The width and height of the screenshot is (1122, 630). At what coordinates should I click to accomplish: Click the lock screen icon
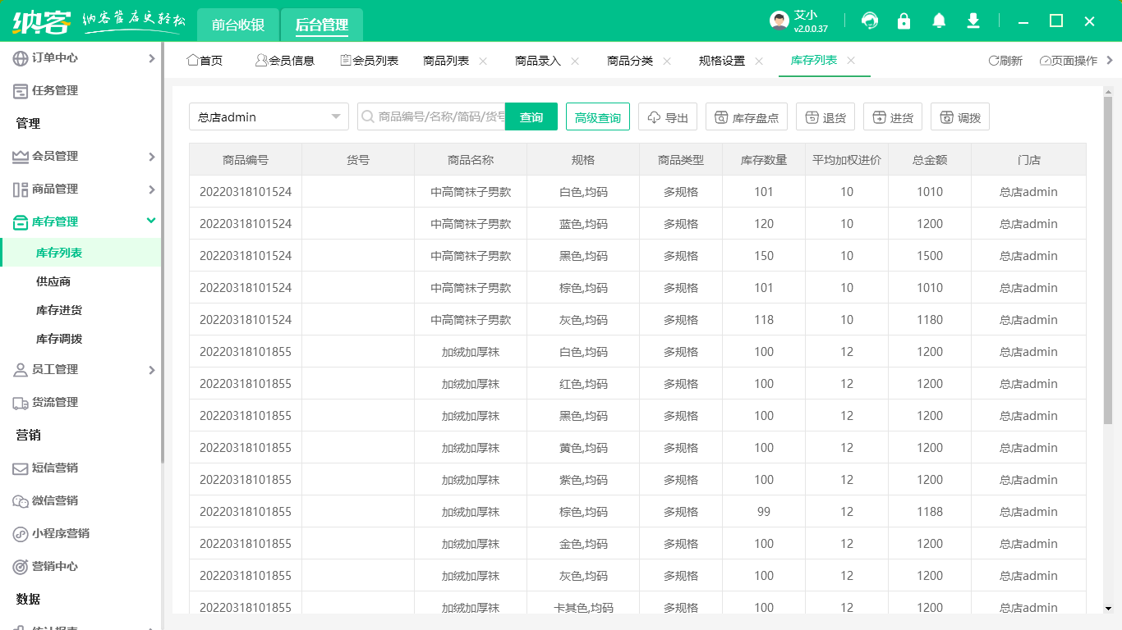click(x=904, y=21)
